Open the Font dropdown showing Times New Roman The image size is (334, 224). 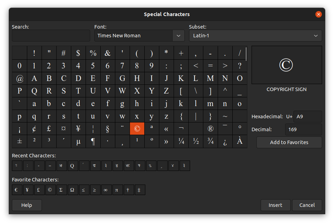(x=139, y=36)
